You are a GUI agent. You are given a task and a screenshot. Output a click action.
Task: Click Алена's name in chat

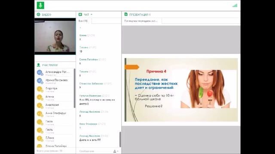pos(83,35)
